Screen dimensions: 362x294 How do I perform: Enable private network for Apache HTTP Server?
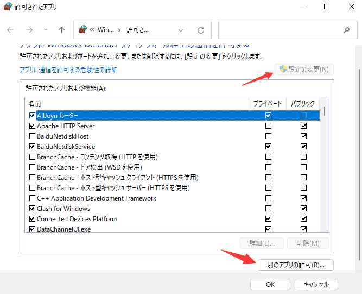coord(268,126)
